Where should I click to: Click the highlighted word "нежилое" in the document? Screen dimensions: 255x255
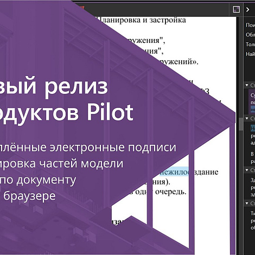(174, 172)
